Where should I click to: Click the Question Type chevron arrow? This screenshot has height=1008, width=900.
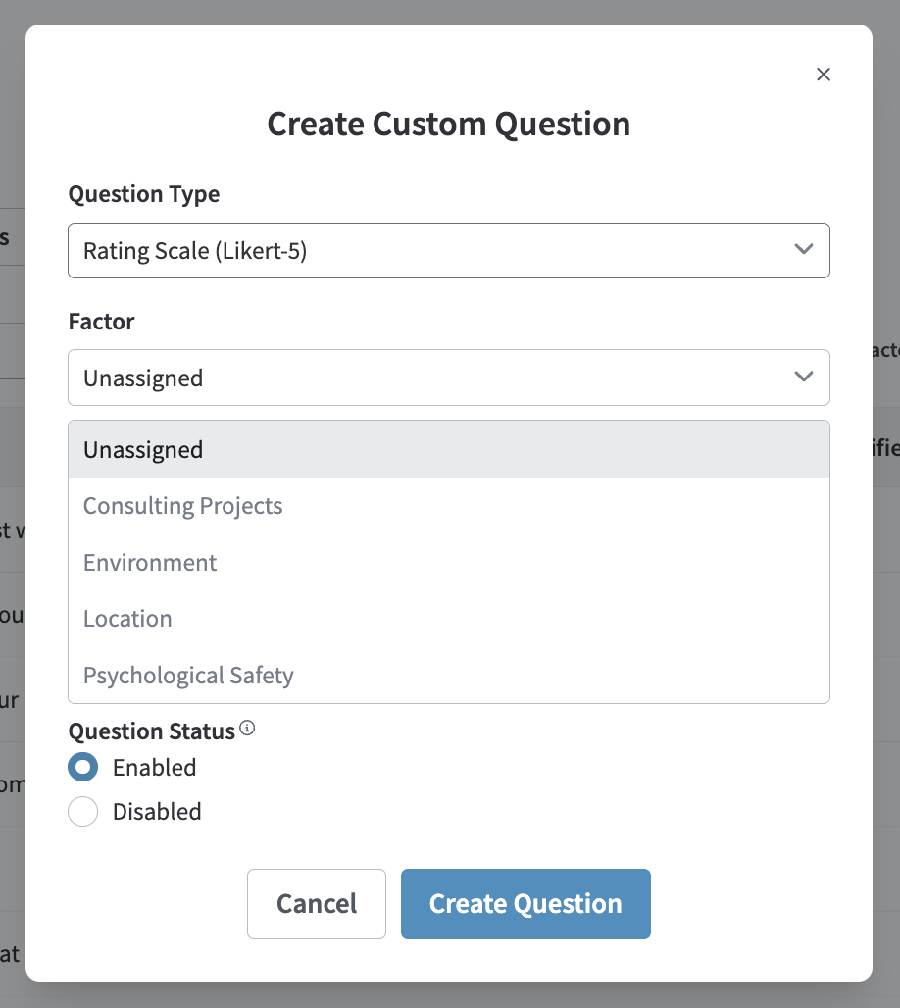pos(804,250)
